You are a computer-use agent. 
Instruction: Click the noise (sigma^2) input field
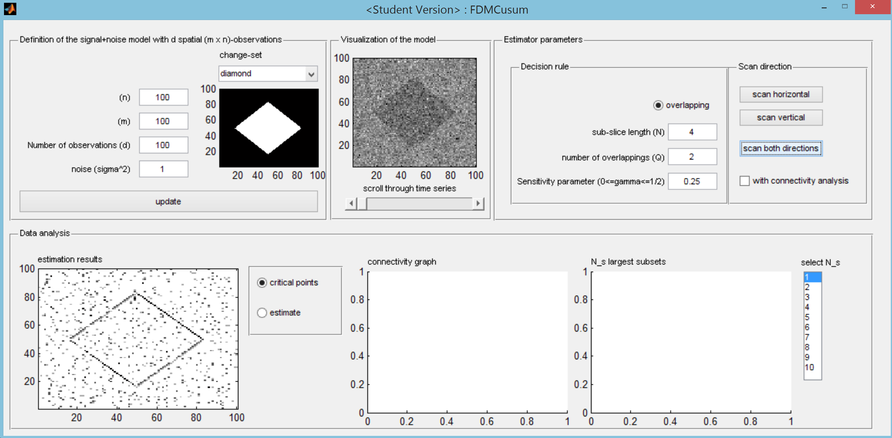(x=163, y=169)
